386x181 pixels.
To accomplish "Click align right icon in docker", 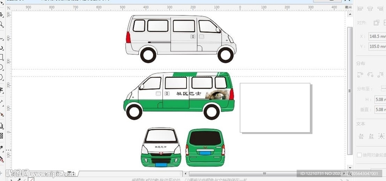I will (x=380, y=9).
